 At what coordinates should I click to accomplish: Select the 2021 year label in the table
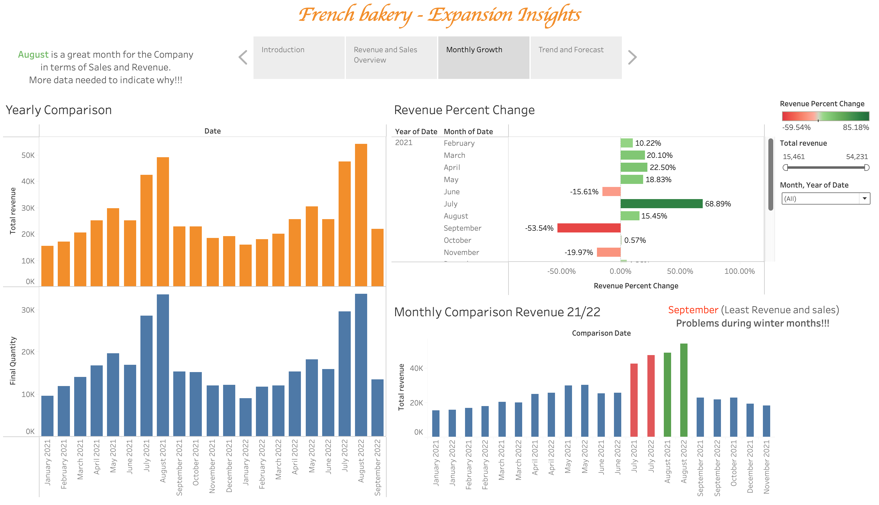point(404,143)
